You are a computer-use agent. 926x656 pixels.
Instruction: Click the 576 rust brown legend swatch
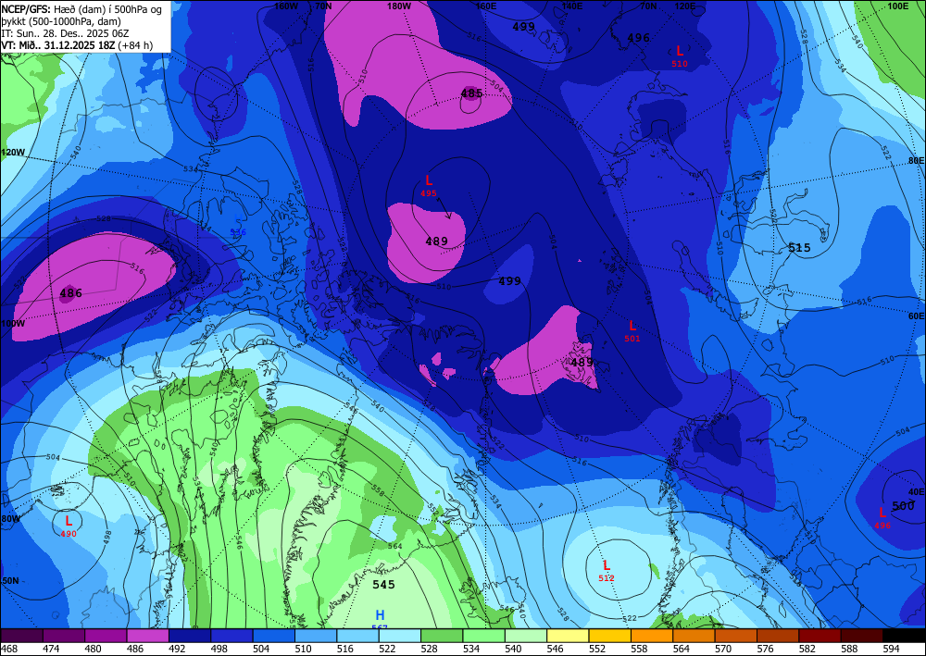tap(777, 636)
